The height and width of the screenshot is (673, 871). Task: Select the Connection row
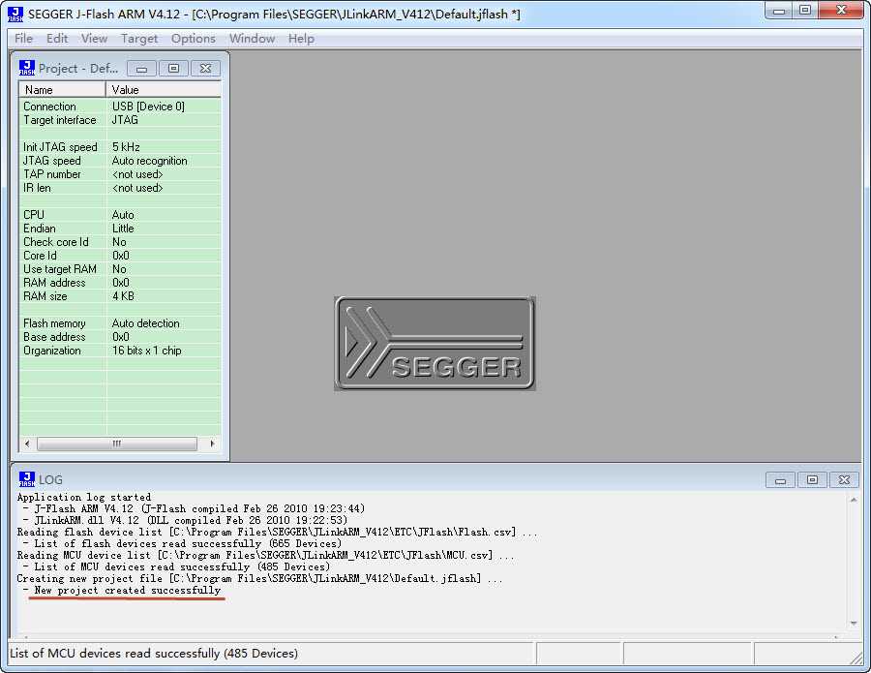click(x=120, y=107)
